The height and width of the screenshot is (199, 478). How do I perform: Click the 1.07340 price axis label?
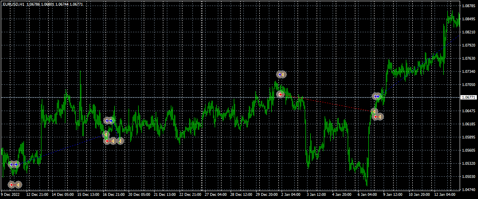pyautogui.click(x=469, y=72)
